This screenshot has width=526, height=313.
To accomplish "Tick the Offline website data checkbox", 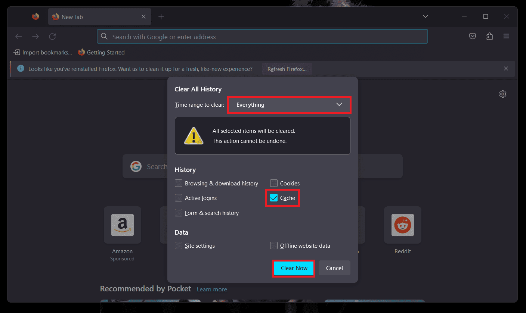I will point(274,246).
